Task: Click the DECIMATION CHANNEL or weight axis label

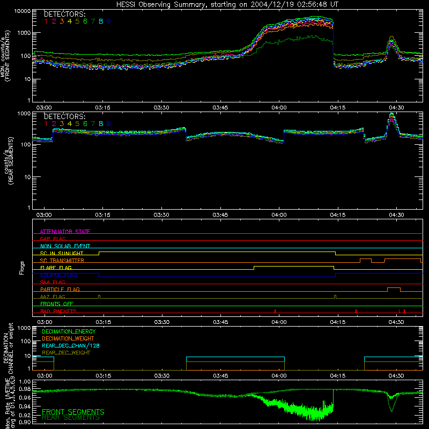Action: tap(8, 348)
